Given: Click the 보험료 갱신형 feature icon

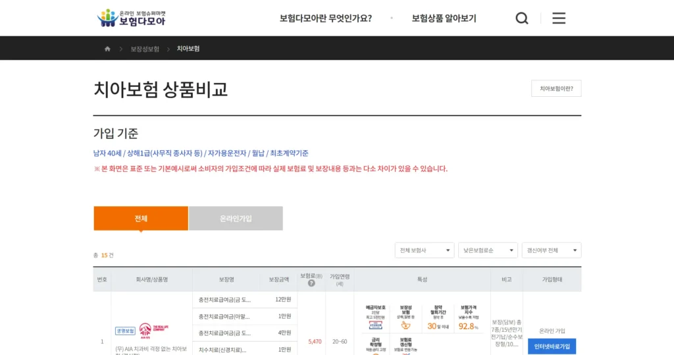Looking at the screenshot, I should (x=405, y=346).
